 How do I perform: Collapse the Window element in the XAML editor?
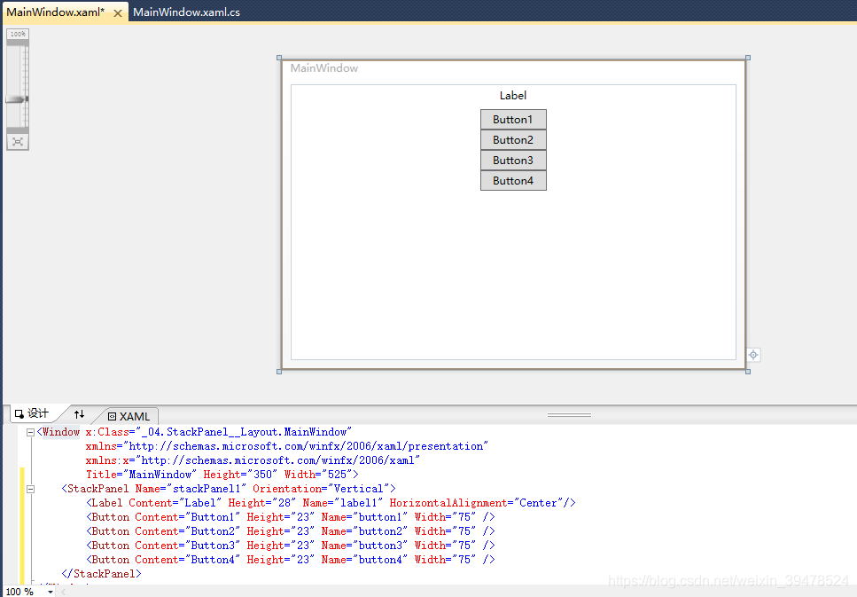tap(30, 432)
